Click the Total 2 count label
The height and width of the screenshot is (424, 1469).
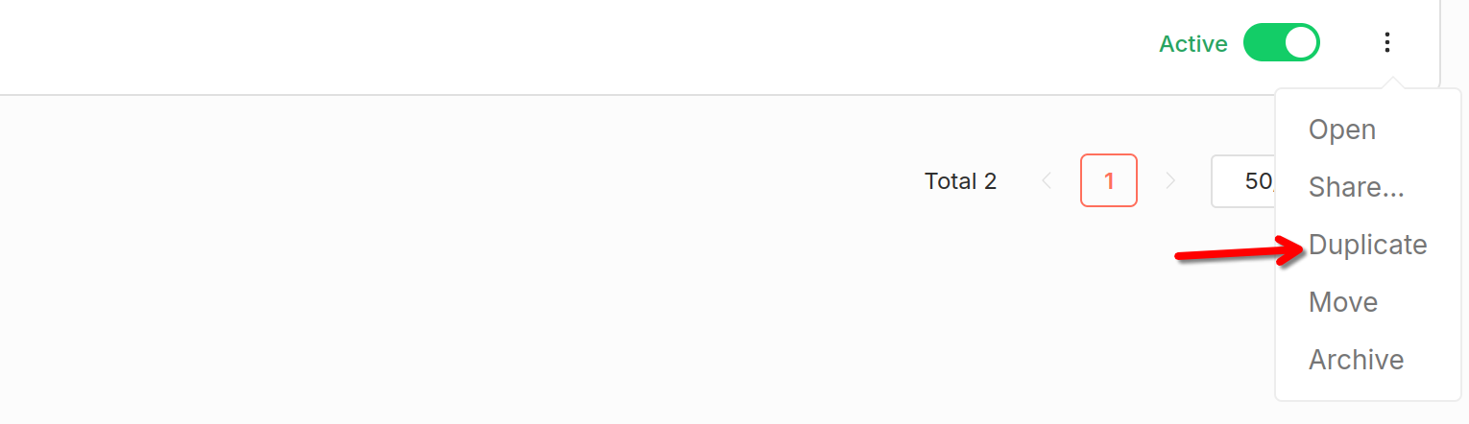(960, 181)
